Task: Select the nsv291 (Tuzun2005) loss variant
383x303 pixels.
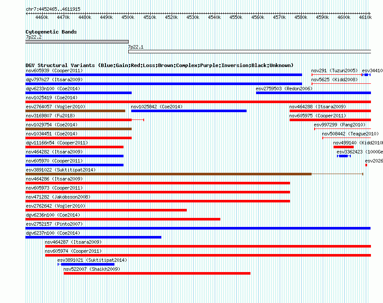Action: (337, 75)
